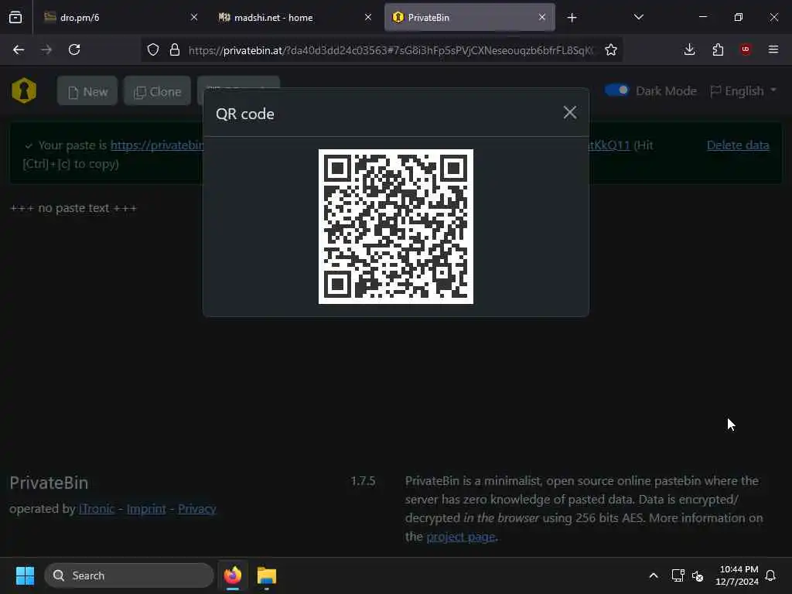This screenshot has height=594, width=792.
Task: Click the Delete data link
Action: 738,145
